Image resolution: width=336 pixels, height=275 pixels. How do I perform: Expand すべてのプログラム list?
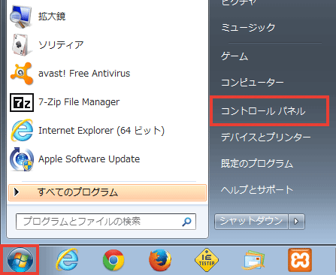[107, 192]
